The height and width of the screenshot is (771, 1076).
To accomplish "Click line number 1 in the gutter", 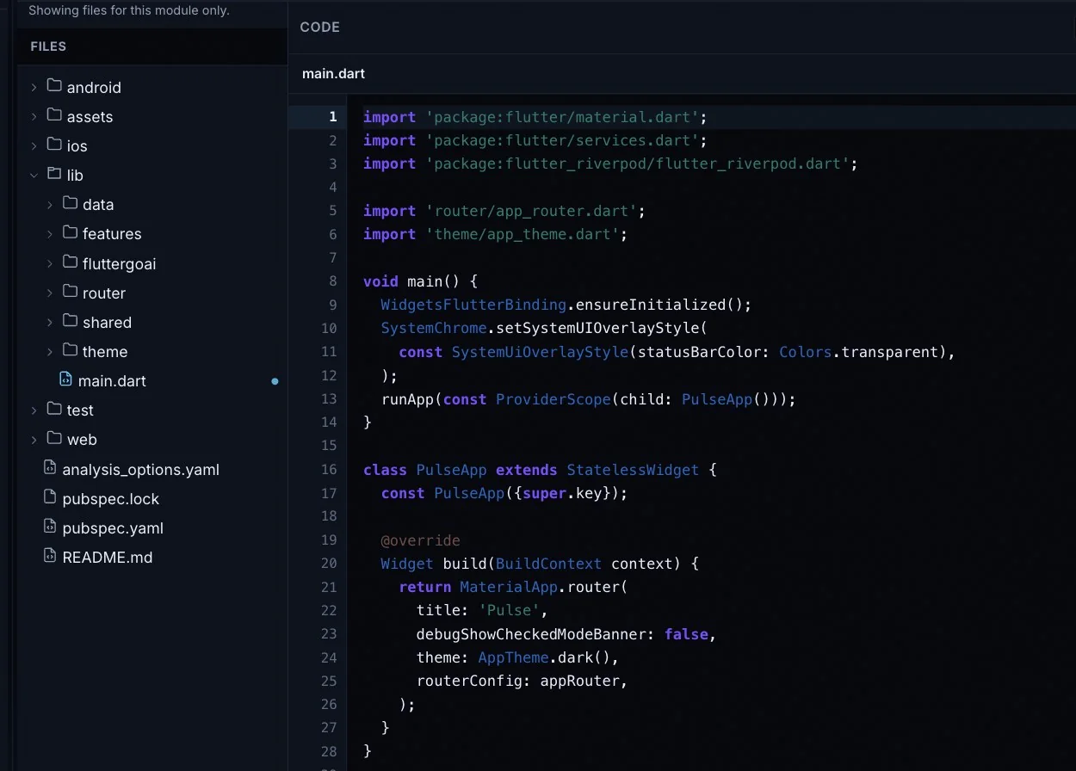I will (332, 117).
